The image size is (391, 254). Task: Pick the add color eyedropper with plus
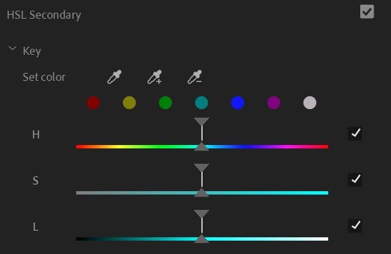pyautogui.click(x=155, y=77)
